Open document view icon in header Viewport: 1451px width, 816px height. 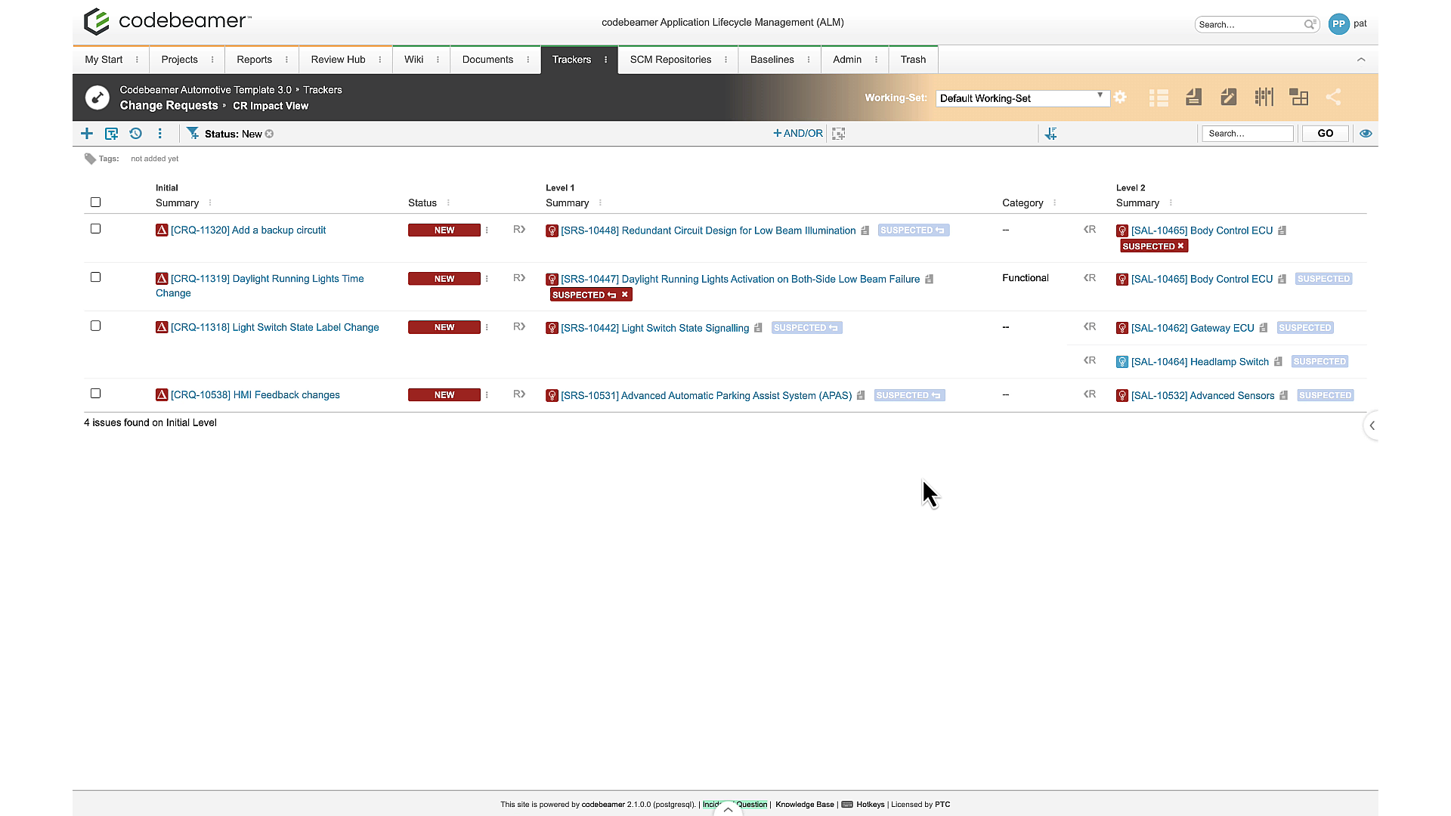[1194, 97]
